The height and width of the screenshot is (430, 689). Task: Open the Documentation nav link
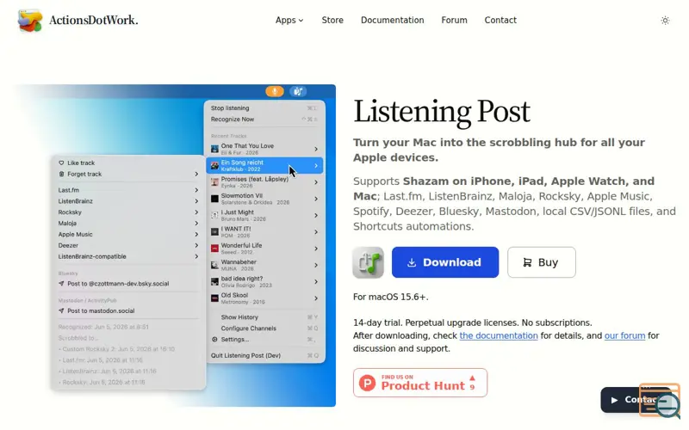click(392, 20)
